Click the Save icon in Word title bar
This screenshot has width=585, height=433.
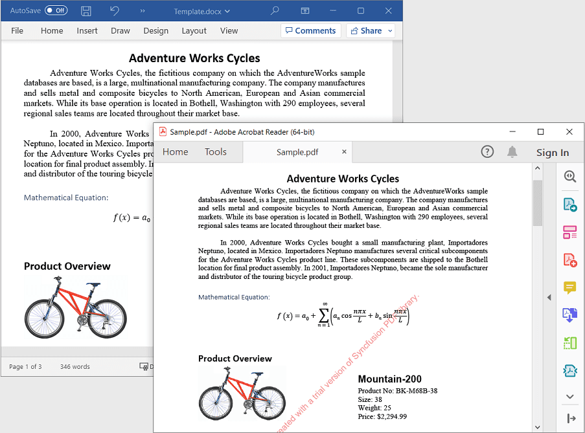click(x=86, y=11)
